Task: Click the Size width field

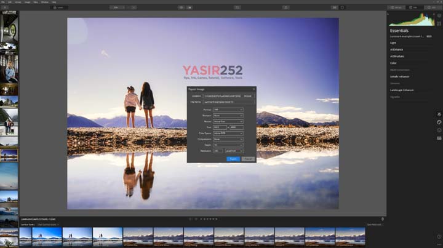Action: coord(220,127)
